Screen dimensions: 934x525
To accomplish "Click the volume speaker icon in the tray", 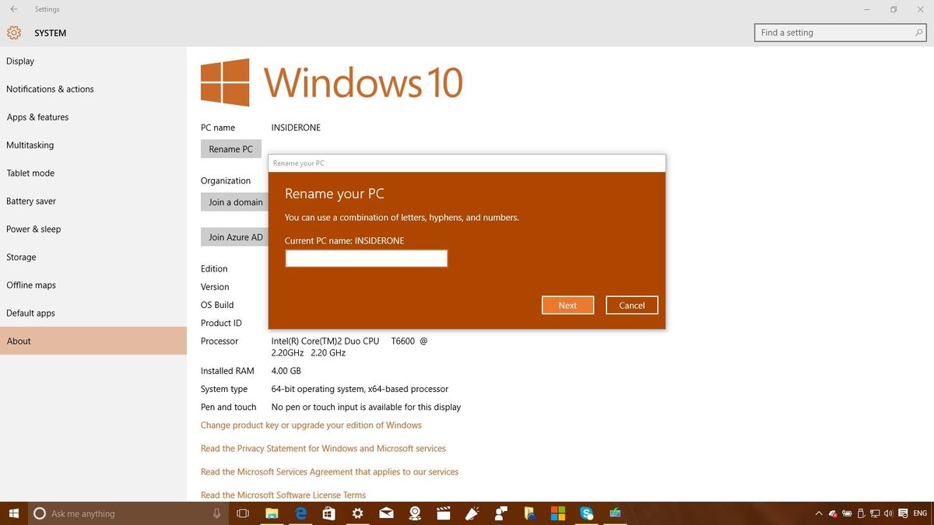I will point(888,513).
